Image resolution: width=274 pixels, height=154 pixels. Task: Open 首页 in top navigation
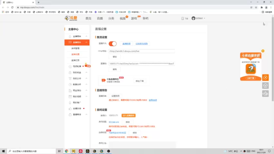[88, 18]
